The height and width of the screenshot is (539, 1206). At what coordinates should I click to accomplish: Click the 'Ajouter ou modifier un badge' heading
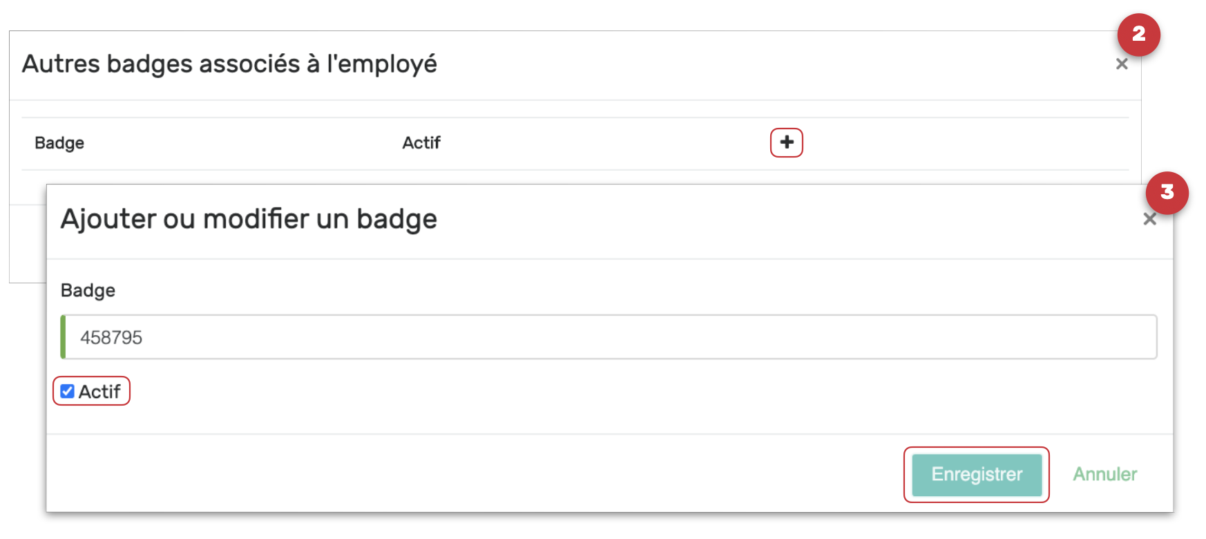[x=249, y=219]
